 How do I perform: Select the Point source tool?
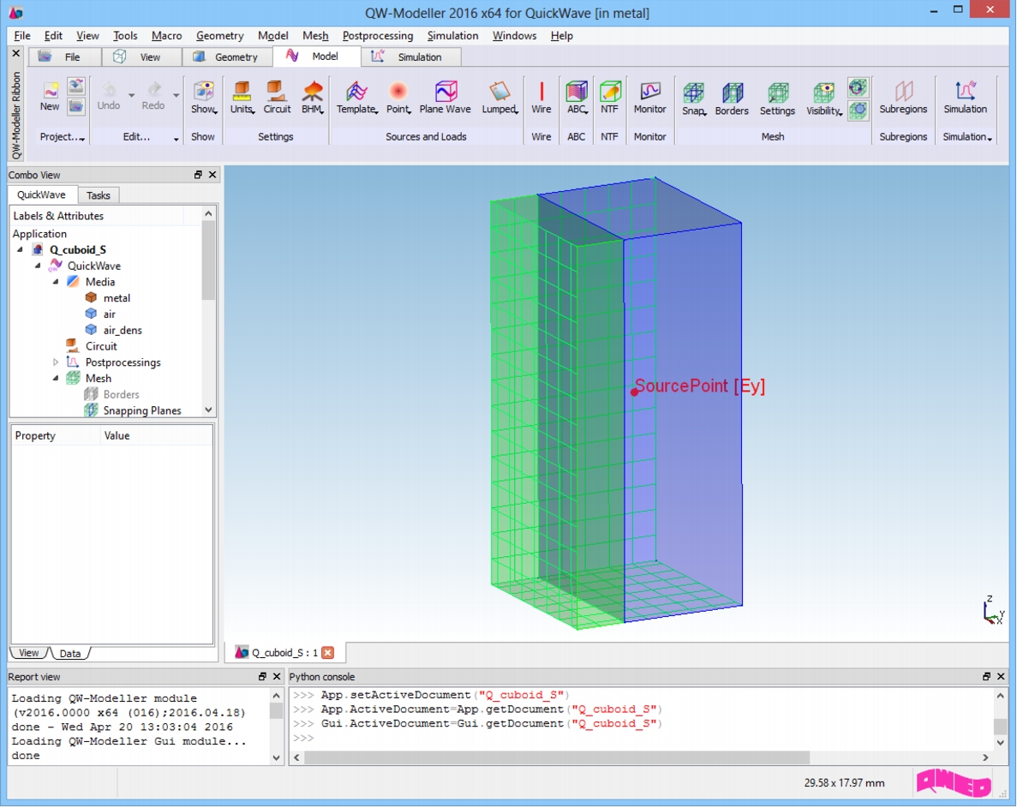coord(398,98)
